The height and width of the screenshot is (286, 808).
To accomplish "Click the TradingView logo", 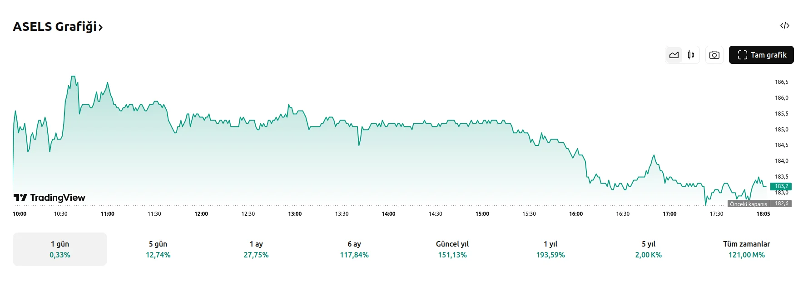I will tap(50, 198).
